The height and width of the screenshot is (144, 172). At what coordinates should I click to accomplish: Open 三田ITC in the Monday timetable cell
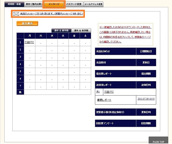(x=29, y=42)
